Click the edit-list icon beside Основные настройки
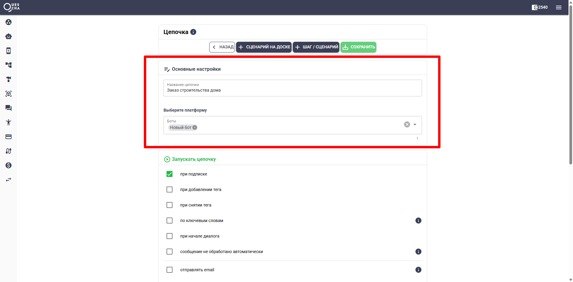573x282 pixels. pos(167,69)
